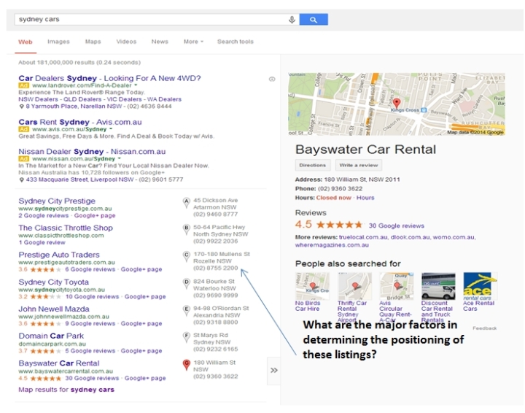Image resolution: width=525 pixels, height=413 pixels.
Task: Click the red marker on the map
Action: [397, 102]
